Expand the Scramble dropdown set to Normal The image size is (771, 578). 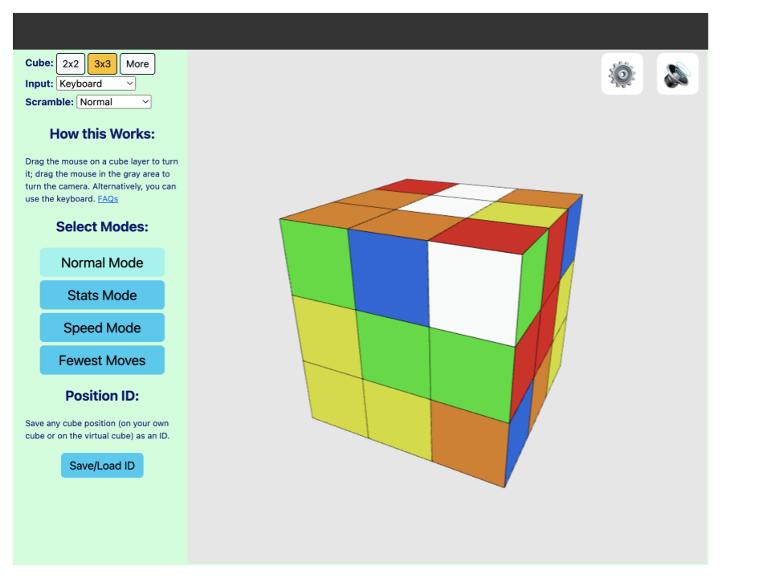coord(114,102)
